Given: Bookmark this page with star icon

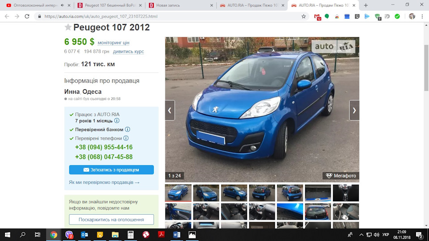Looking at the screenshot, I should pos(304,17).
